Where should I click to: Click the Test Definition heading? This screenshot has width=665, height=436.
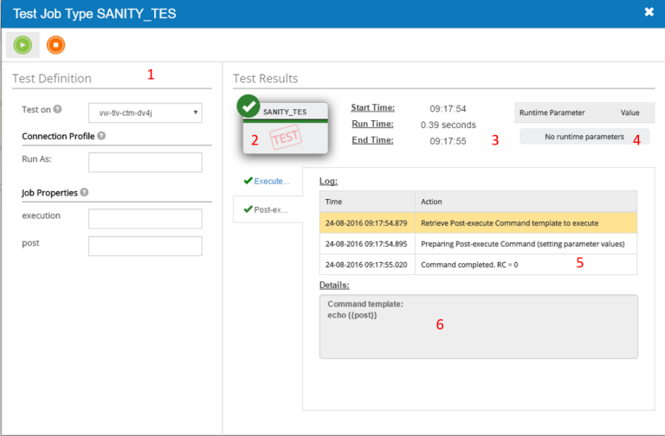pos(52,79)
